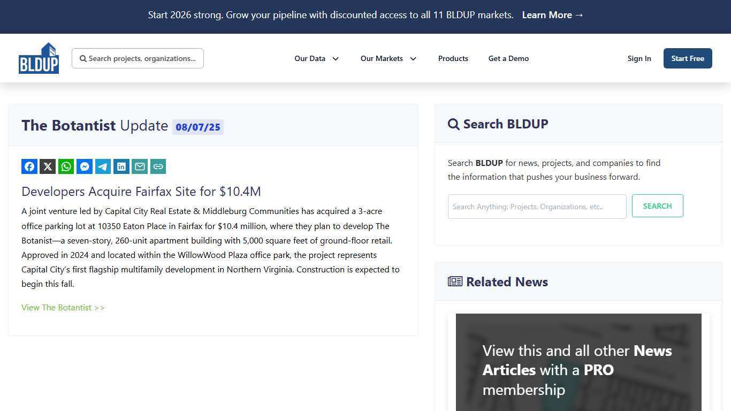731x411 pixels.
Task: Open Get a Demo page
Action: point(508,58)
